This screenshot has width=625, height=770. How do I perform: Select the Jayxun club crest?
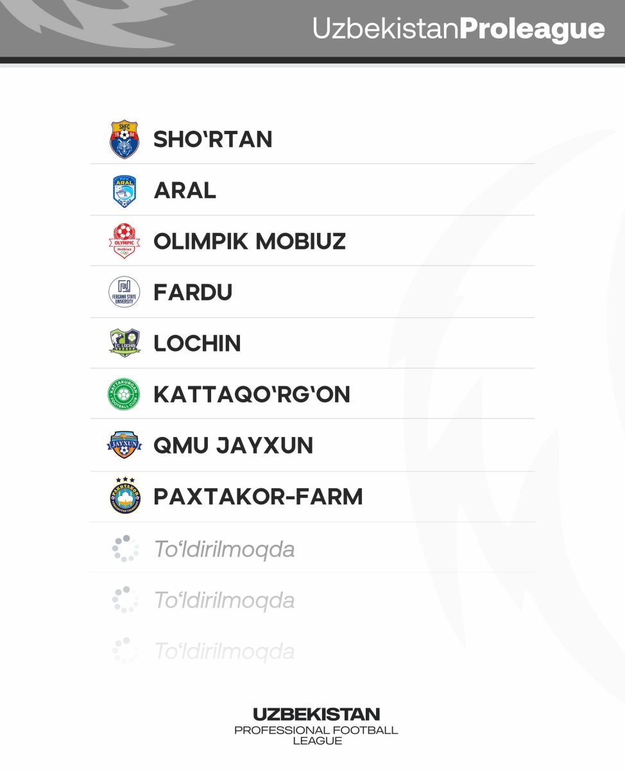[124, 445]
